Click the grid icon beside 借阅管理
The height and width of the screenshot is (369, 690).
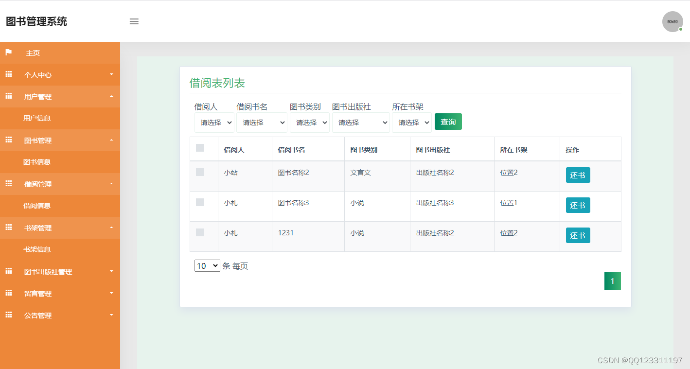(9, 184)
